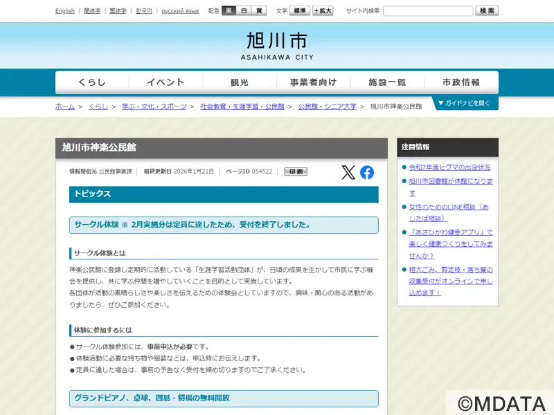
Task: Open 令和7年度ヒグマの出没状況 link
Action: (449, 167)
